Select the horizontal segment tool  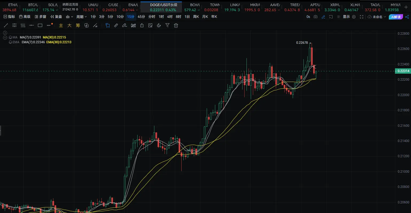(32, 25)
